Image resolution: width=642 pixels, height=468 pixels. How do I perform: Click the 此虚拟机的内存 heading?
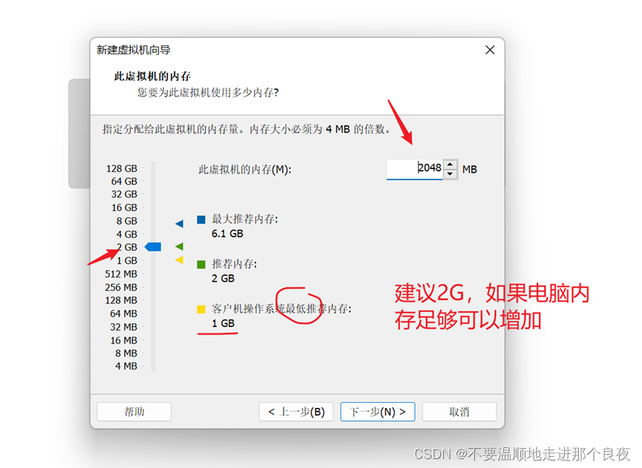[152, 76]
